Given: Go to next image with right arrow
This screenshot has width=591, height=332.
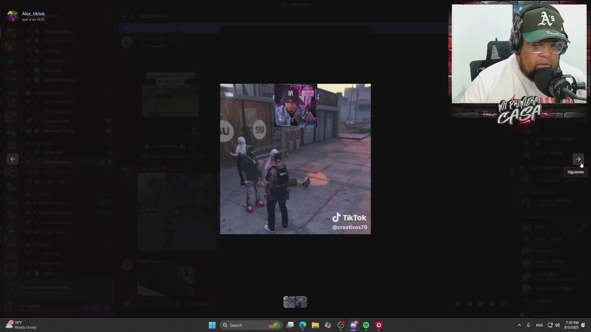Looking at the screenshot, I should (578, 159).
